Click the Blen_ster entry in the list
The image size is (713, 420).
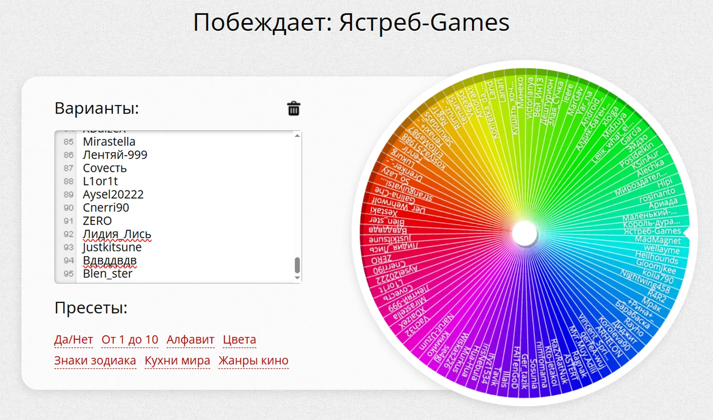click(108, 273)
